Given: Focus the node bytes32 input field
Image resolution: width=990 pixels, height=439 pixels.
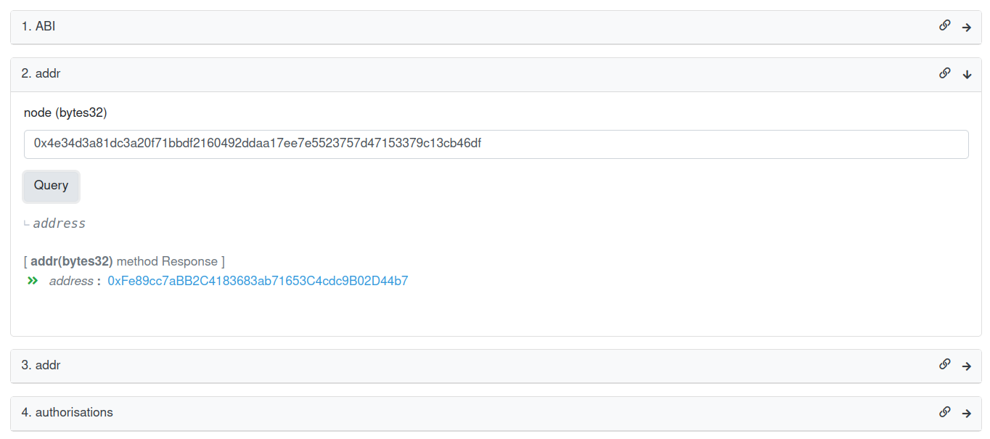Looking at the screenshot, I should pos(496,144).
